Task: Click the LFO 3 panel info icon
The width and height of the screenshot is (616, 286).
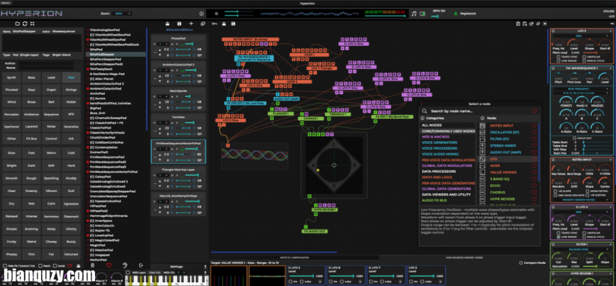Action: [553, 30]
